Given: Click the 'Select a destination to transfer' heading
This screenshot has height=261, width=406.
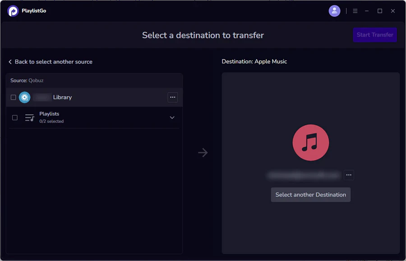Looking at the screenshot, I should click(x=203, y=35).
